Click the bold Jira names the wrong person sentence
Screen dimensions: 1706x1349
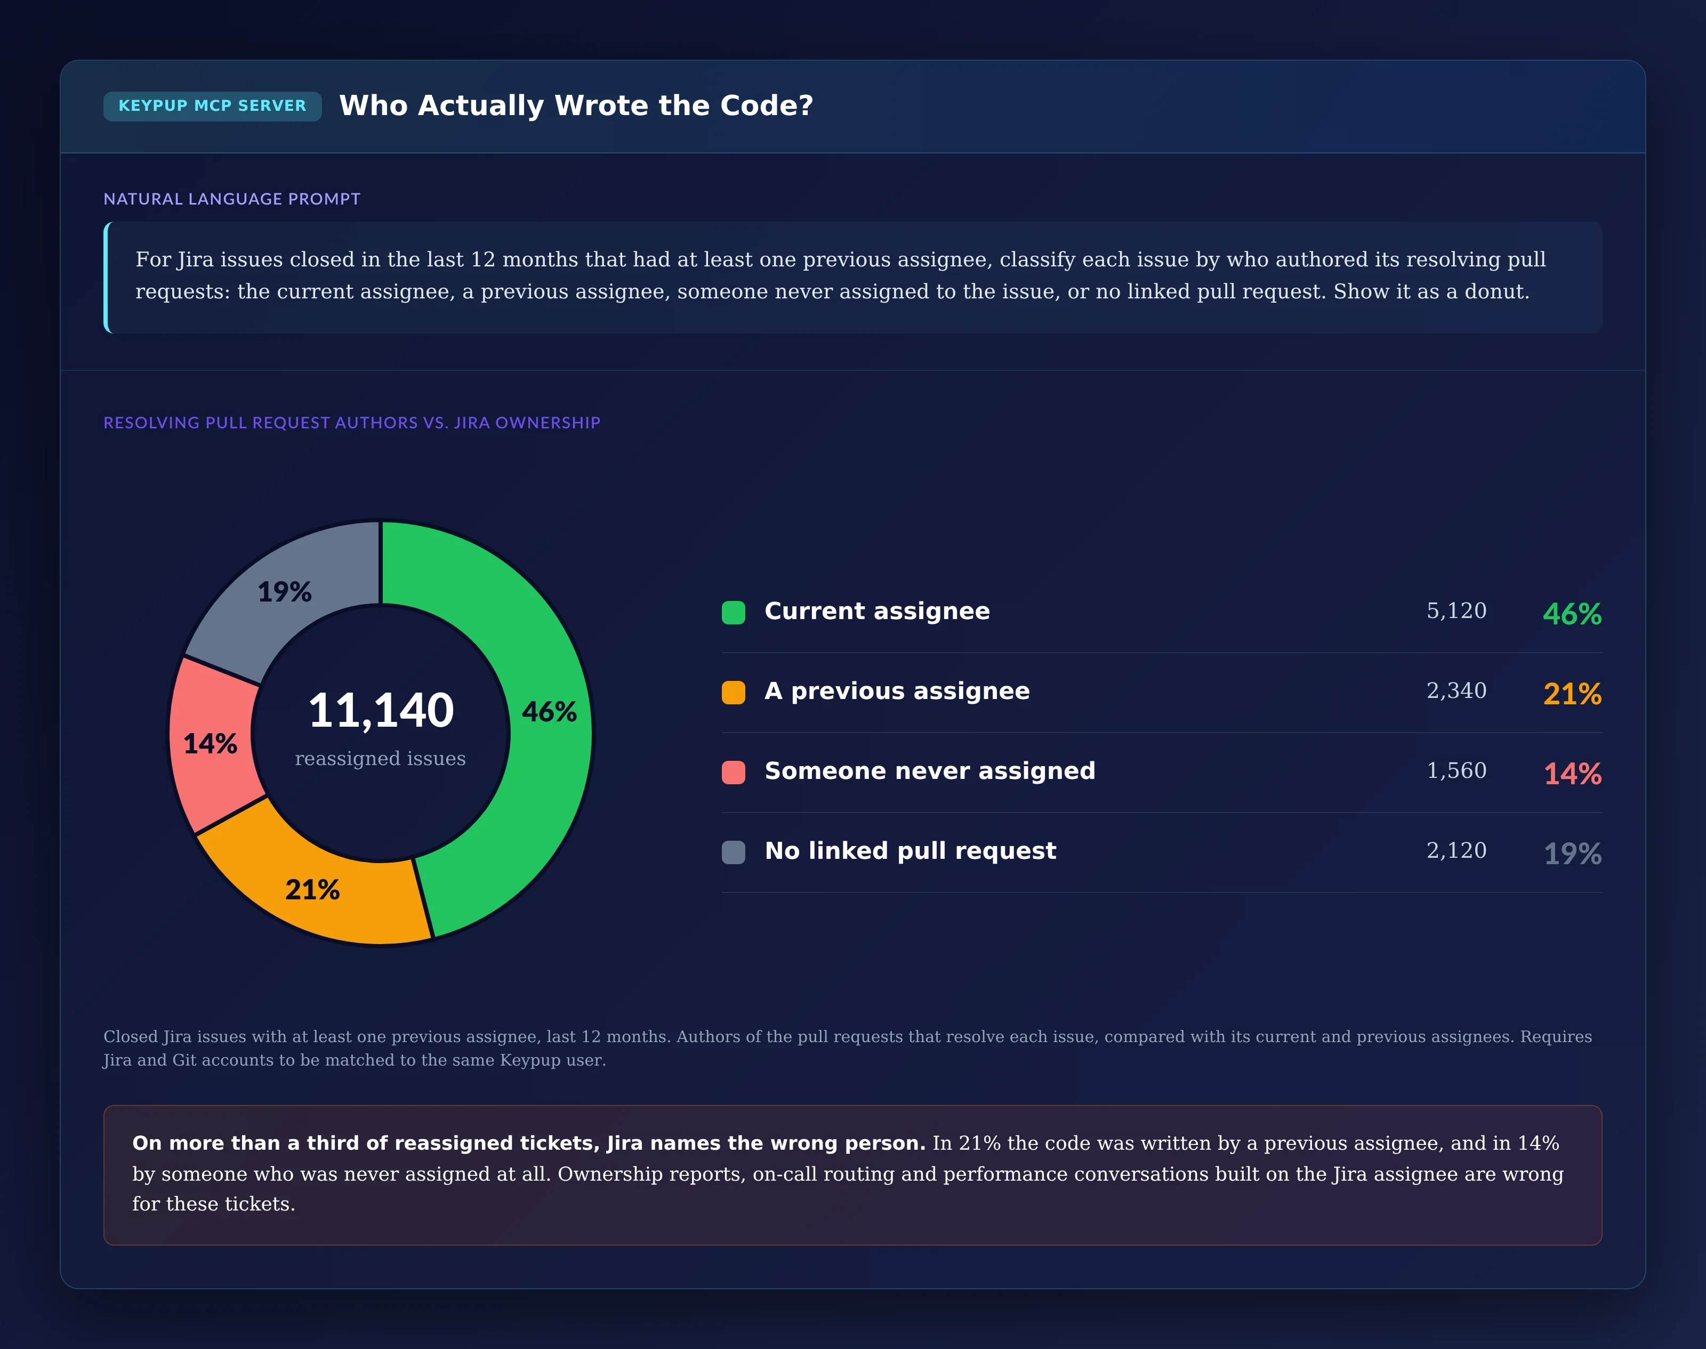click(x=529, y=1143)
